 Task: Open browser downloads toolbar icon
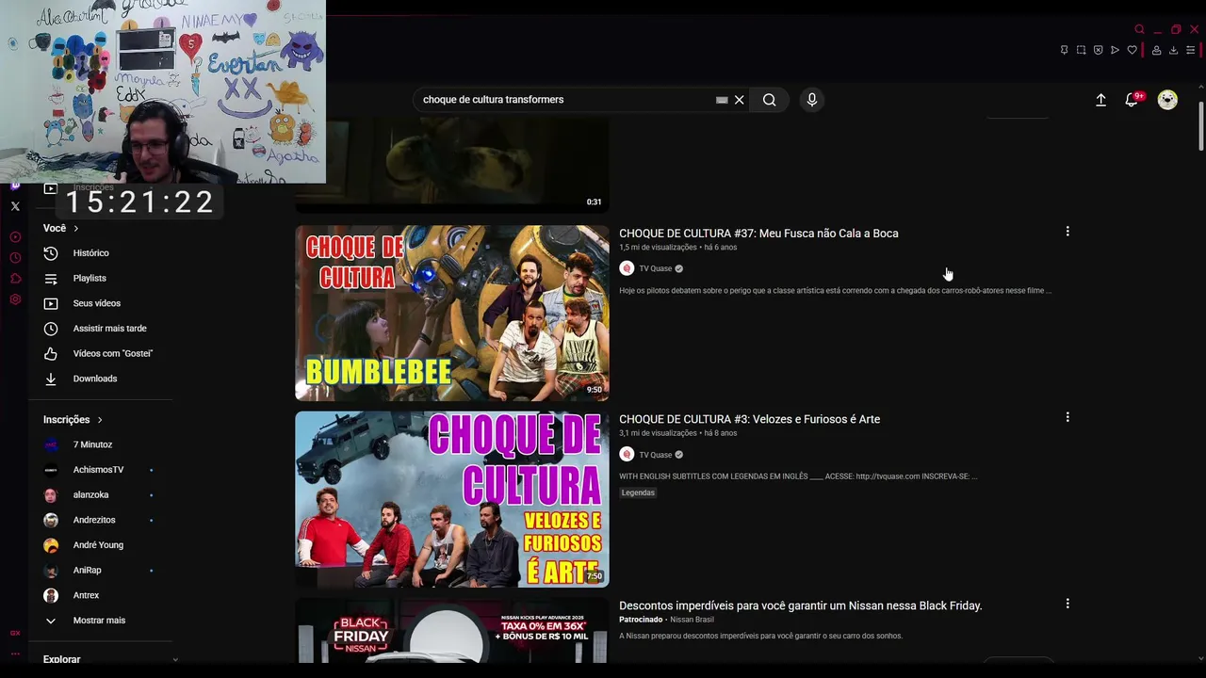1173,50
